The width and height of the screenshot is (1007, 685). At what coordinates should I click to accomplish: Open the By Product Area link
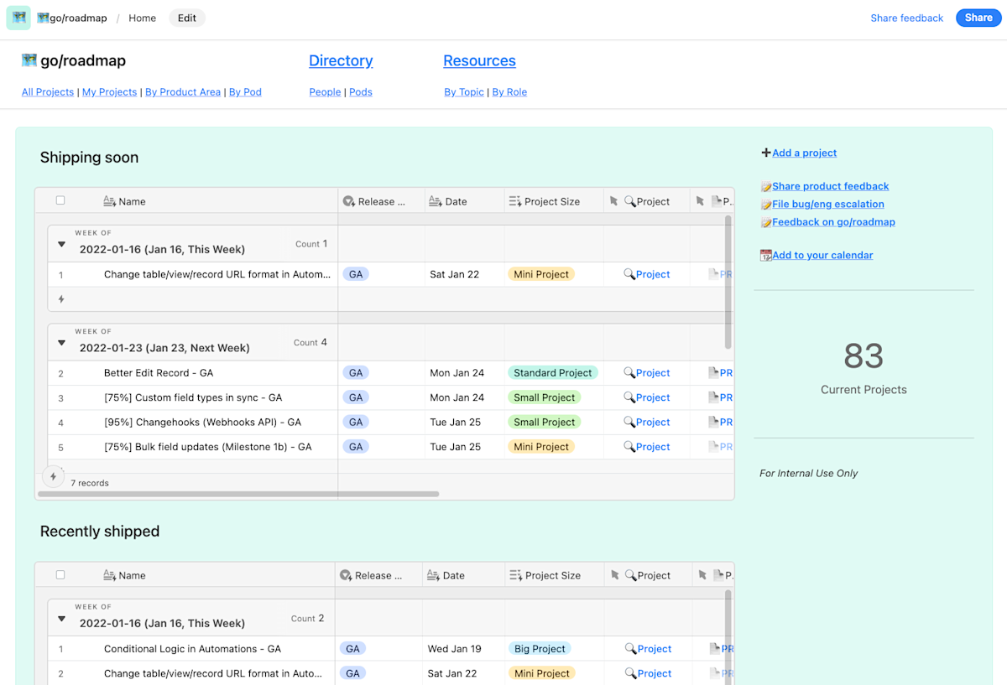182,91
